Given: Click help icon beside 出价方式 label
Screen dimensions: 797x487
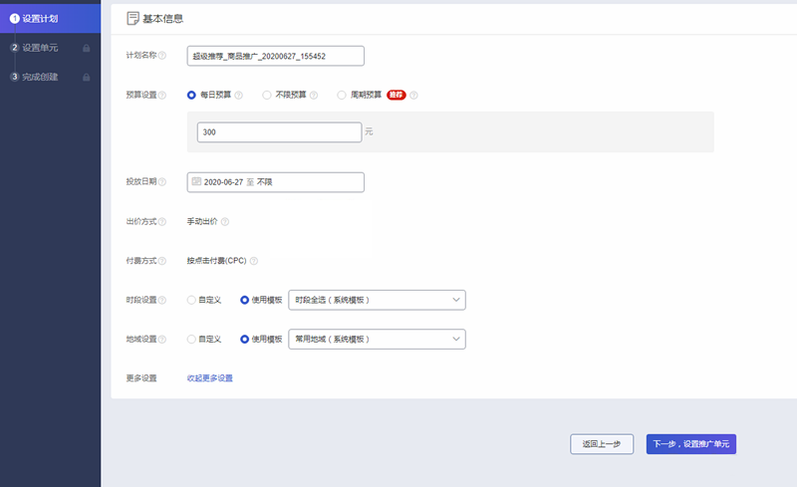Looking at the screenshot, I should coord(162,222).
